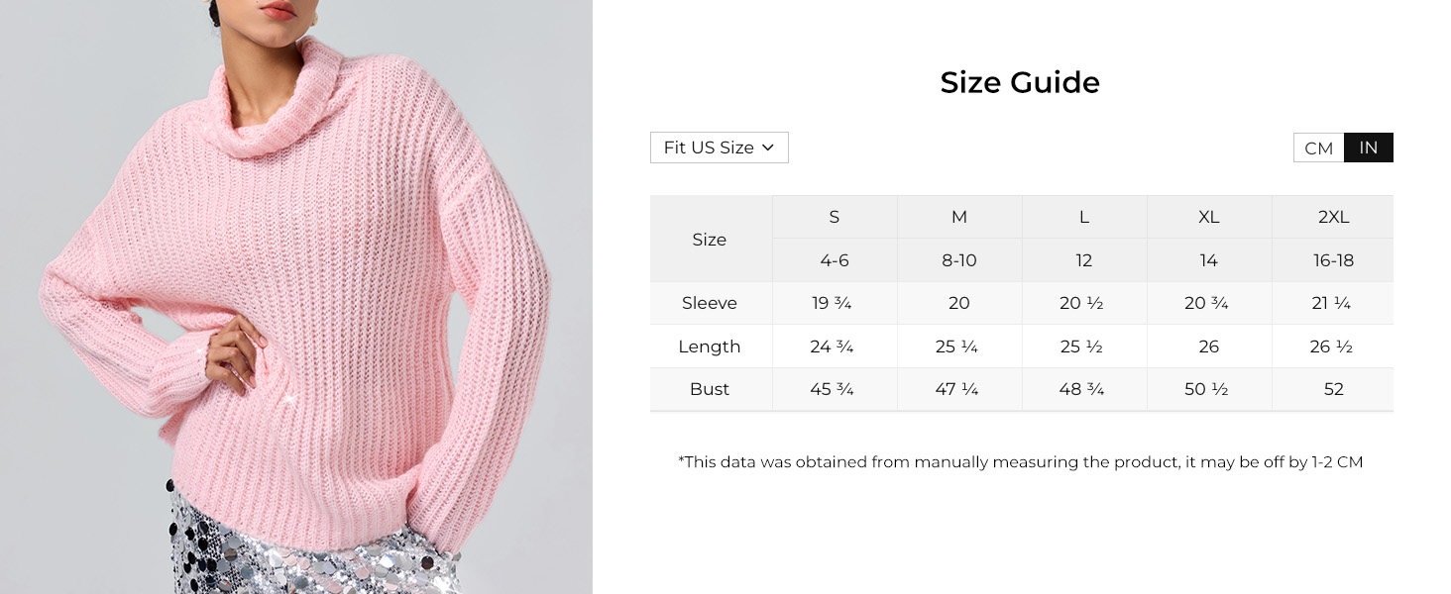Click the sleeve measurement 19 ¾

pyautogui.click(x=834, y=303)
